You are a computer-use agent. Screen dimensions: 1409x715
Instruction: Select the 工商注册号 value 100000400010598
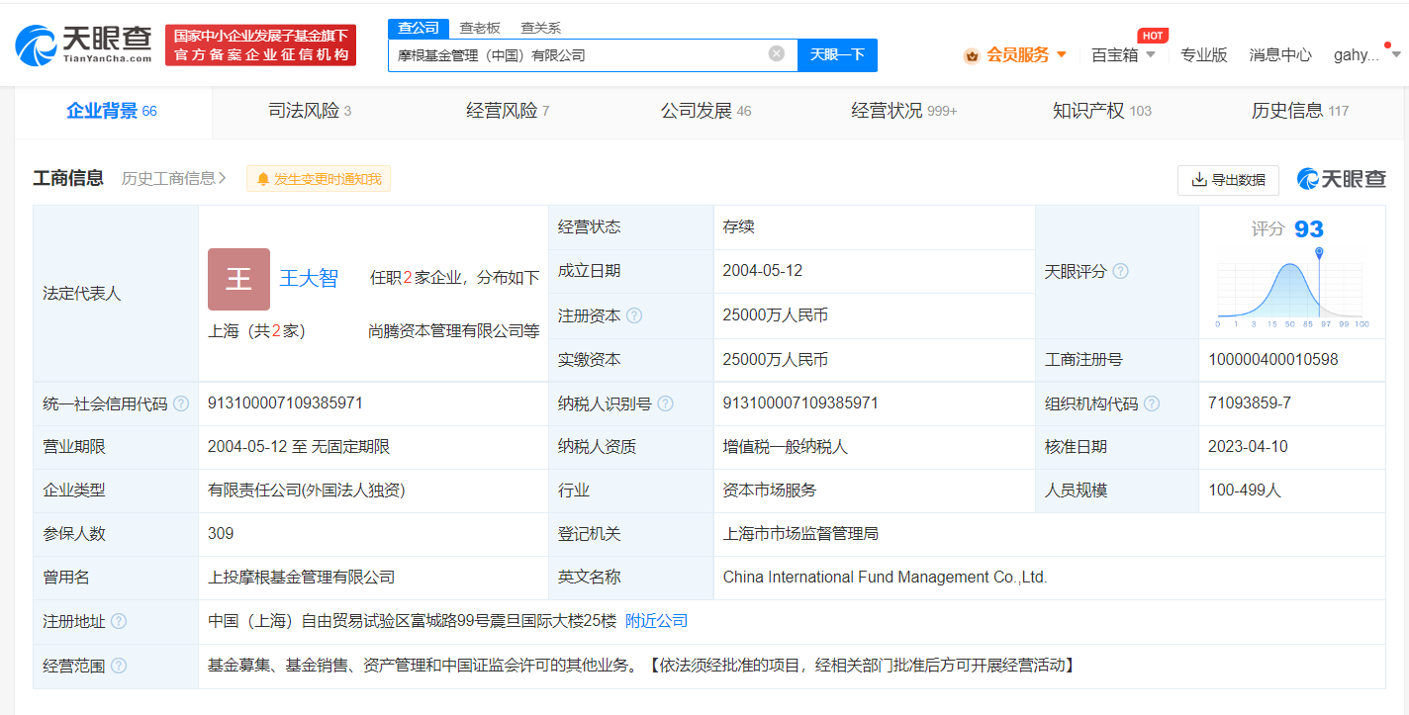click(x=1272, y=360)
